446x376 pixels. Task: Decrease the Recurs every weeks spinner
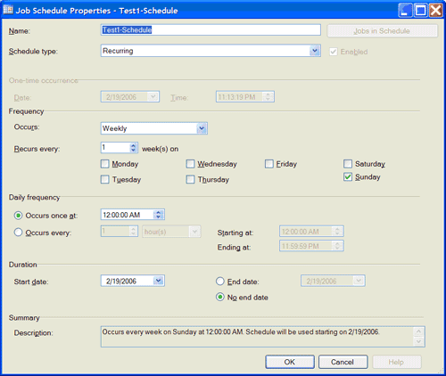[x=134, y=150]
